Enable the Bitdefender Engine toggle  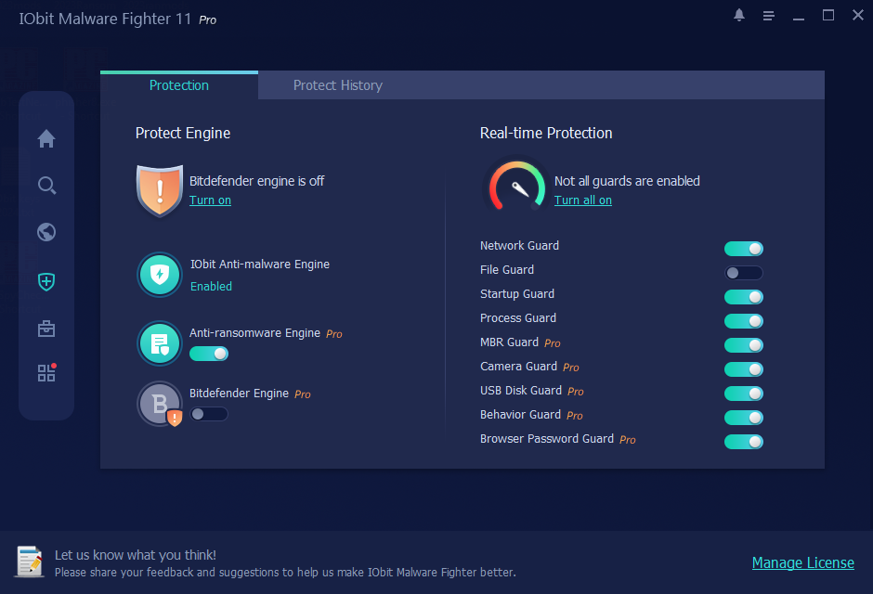[209, 414]
